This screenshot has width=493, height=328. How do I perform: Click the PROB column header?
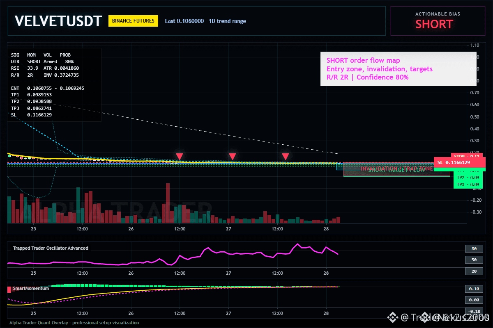tap(65, 55)
